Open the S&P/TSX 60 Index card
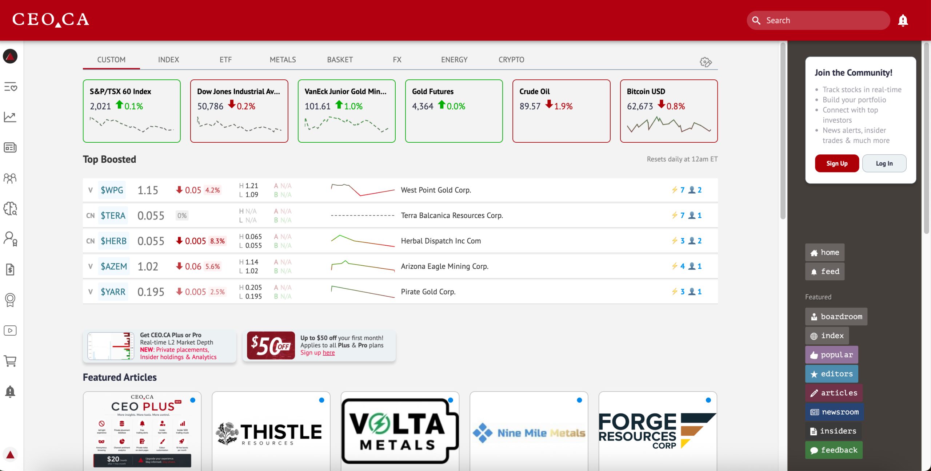 pos(132,111)
